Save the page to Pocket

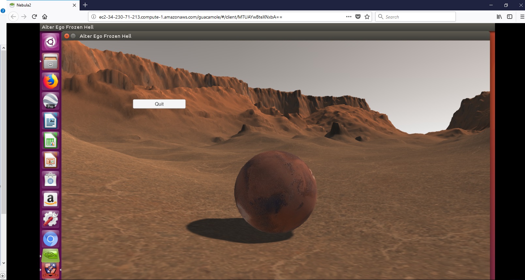point(358,17)
